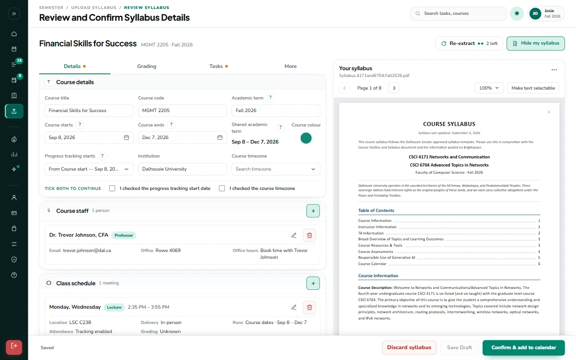Open the task list icon with 13 badge
The image size is (576, 360).
[x=14, y=64]
